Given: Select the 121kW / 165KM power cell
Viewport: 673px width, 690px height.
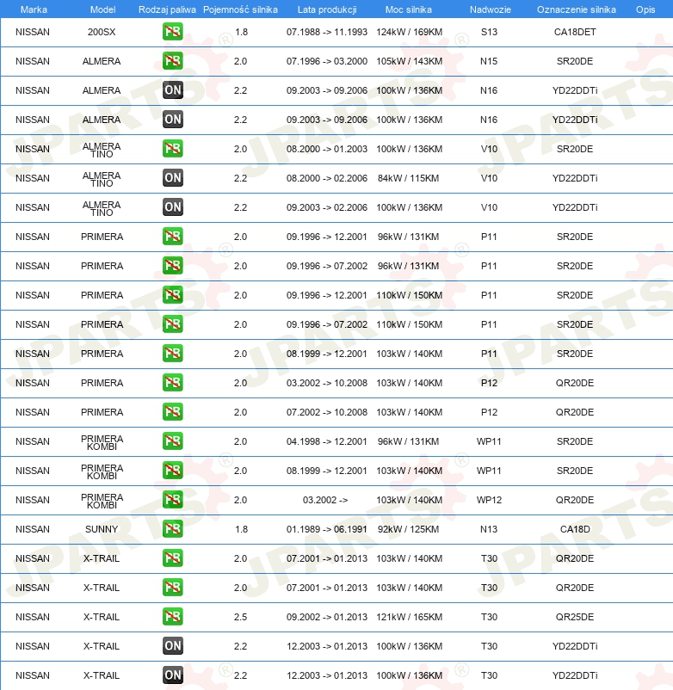Looking at the screenshot, I should coord(410,617).
